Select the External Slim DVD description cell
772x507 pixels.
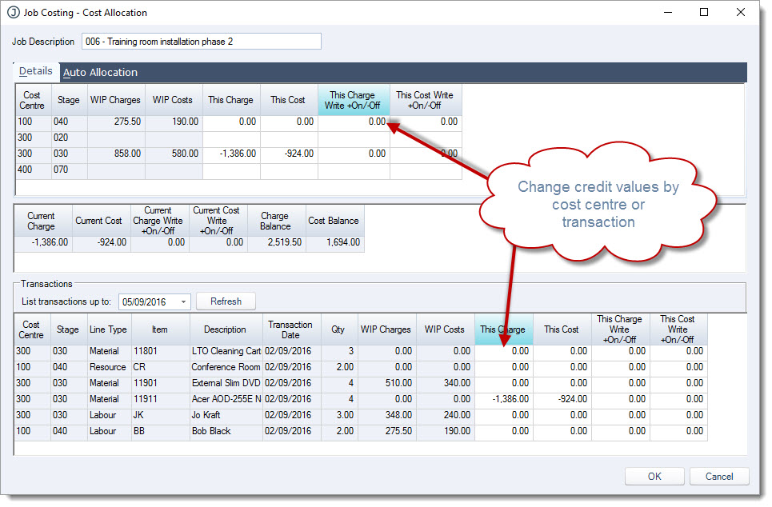pyautogui.click(x=226, y=384)
